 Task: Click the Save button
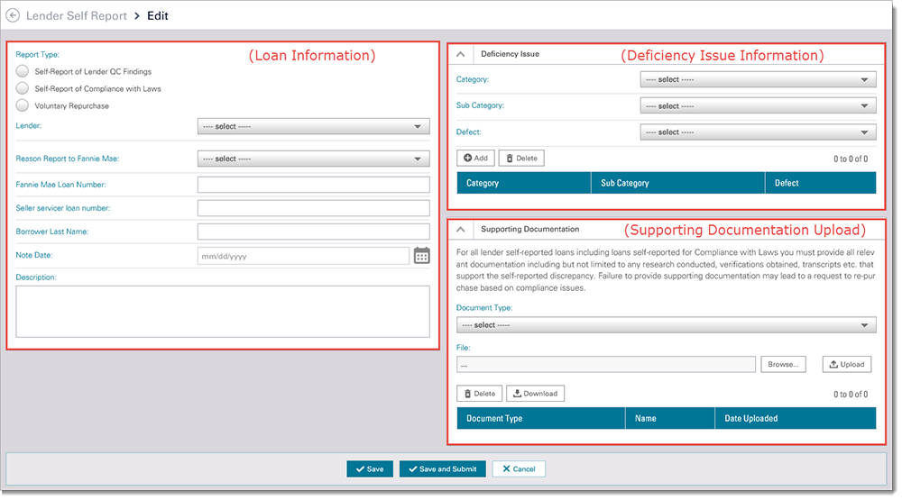(369, 469)
